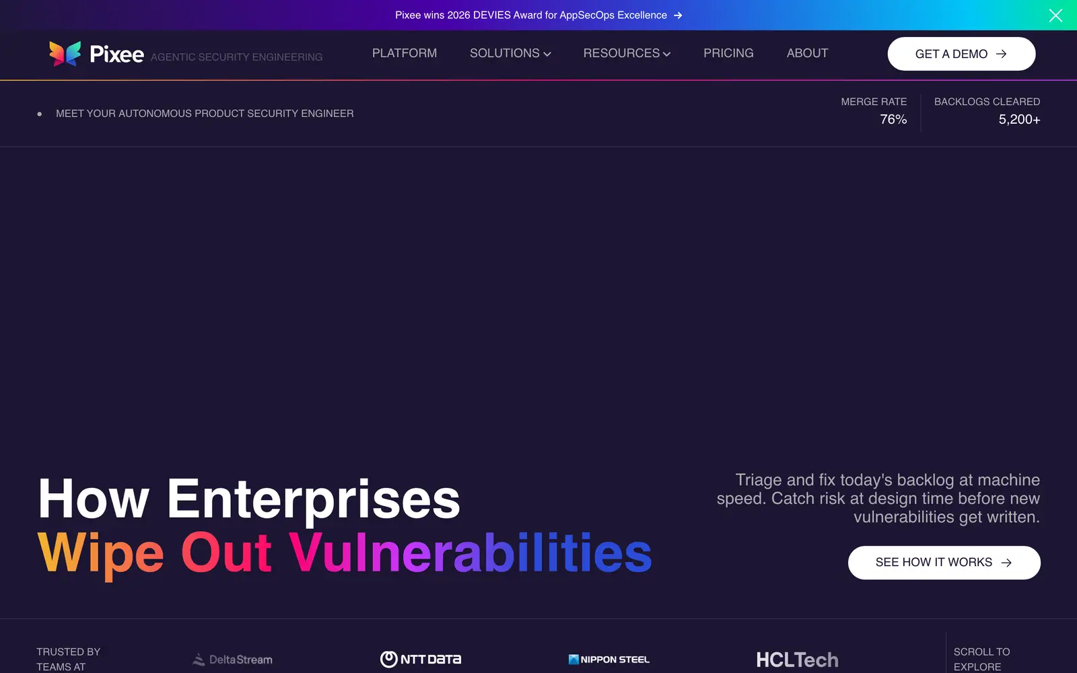The image size is (1077, 673).
Task: Click the Backlogs Cleared 5,200+ value
Action: point(1019,119)
